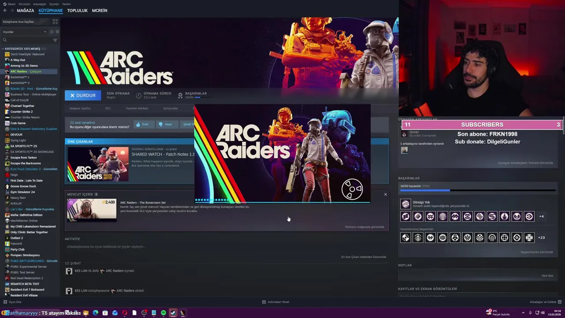Open the Yardım menu
Viewport: 565px width, 318px height.
[66, 4]
